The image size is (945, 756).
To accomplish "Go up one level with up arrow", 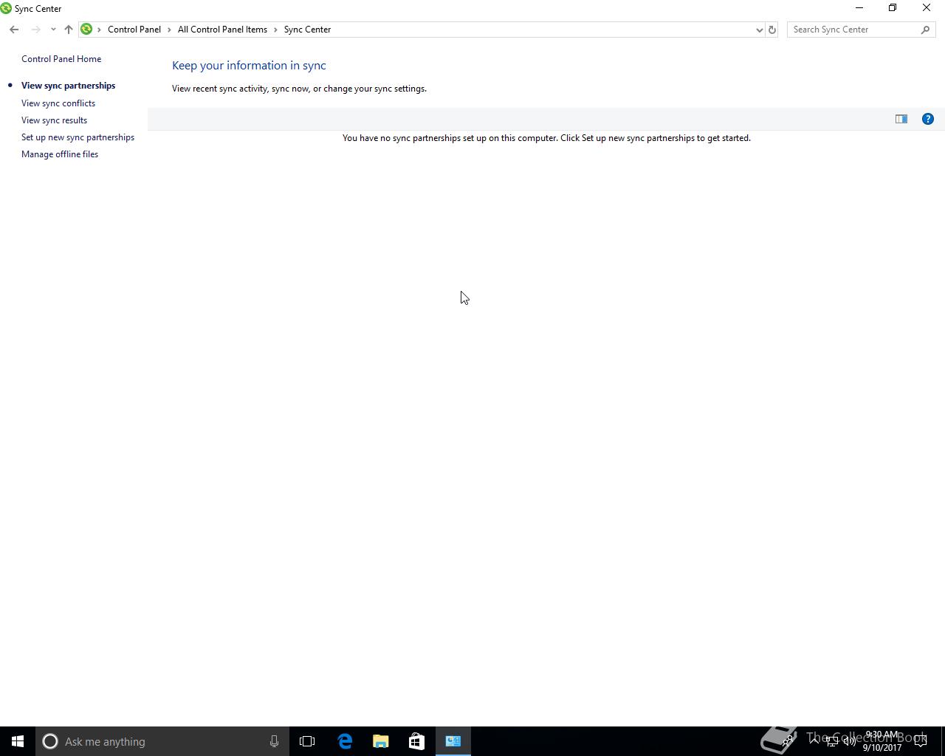I will 68,30.
